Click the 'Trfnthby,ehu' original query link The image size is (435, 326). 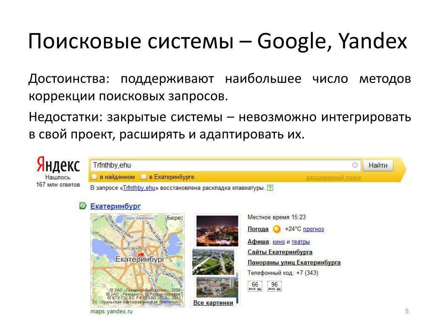(x=139, y=188)
